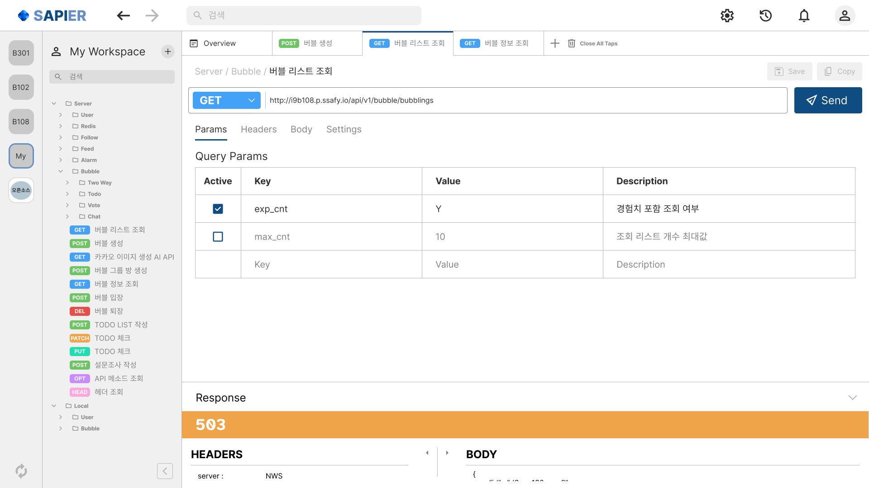The width and height of the screenshot is (869, 488).
Task: Send the request
Action: coord(827,100)
